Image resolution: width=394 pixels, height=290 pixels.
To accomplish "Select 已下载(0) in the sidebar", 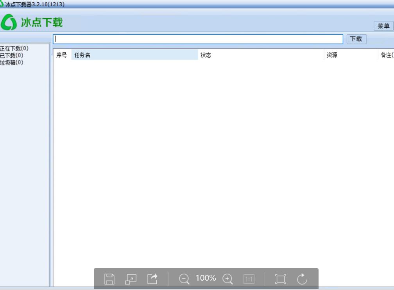I will (12, 55).
